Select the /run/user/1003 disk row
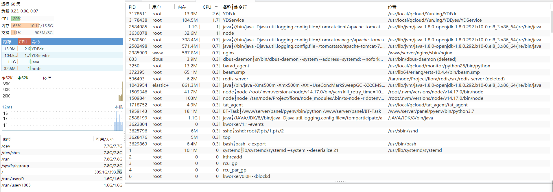This screenshot has height=192, width=553. point(62,185)
